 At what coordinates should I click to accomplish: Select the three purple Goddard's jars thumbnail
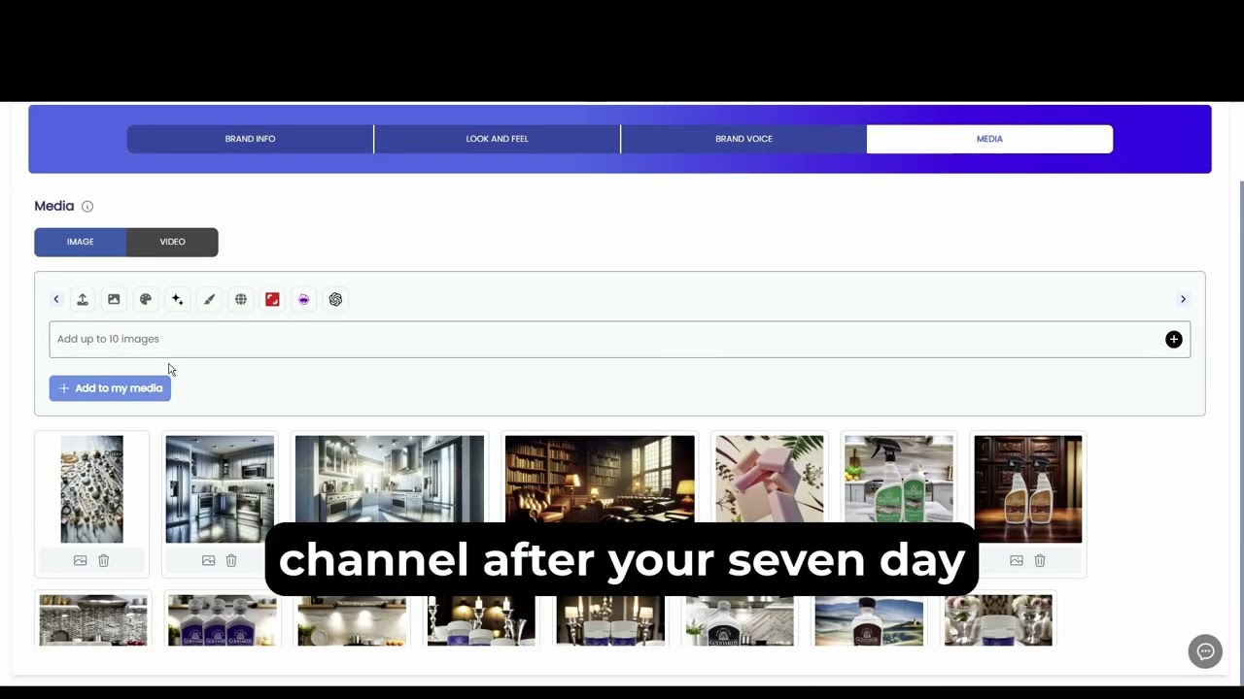223,620
